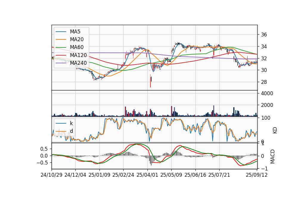This screenshot has height=206, width=286.
Task: Click the 25/04/01 date label
Action: click(x=147, y=175)
